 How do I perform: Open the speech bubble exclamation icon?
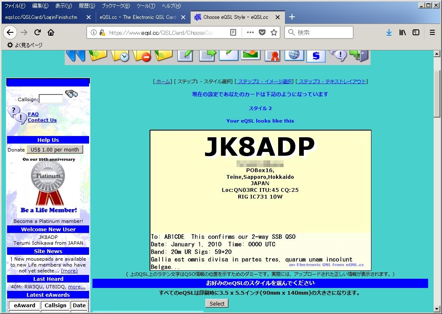338,55
